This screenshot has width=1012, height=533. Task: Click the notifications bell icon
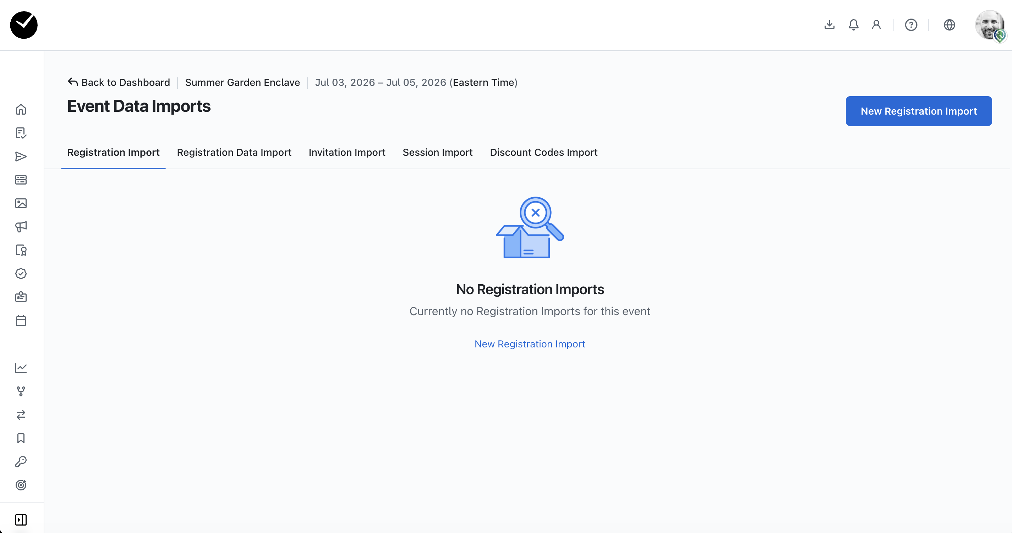pos(853,25)
